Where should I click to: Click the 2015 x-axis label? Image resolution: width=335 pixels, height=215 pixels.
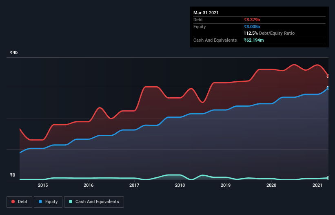click(43, 185)
